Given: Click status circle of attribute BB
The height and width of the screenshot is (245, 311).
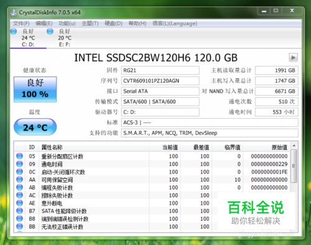Looking at the screenshot, I should [x=20, y=226].
